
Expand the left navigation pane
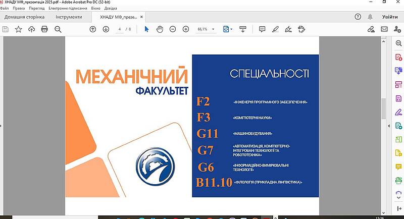tap(1, 126)
